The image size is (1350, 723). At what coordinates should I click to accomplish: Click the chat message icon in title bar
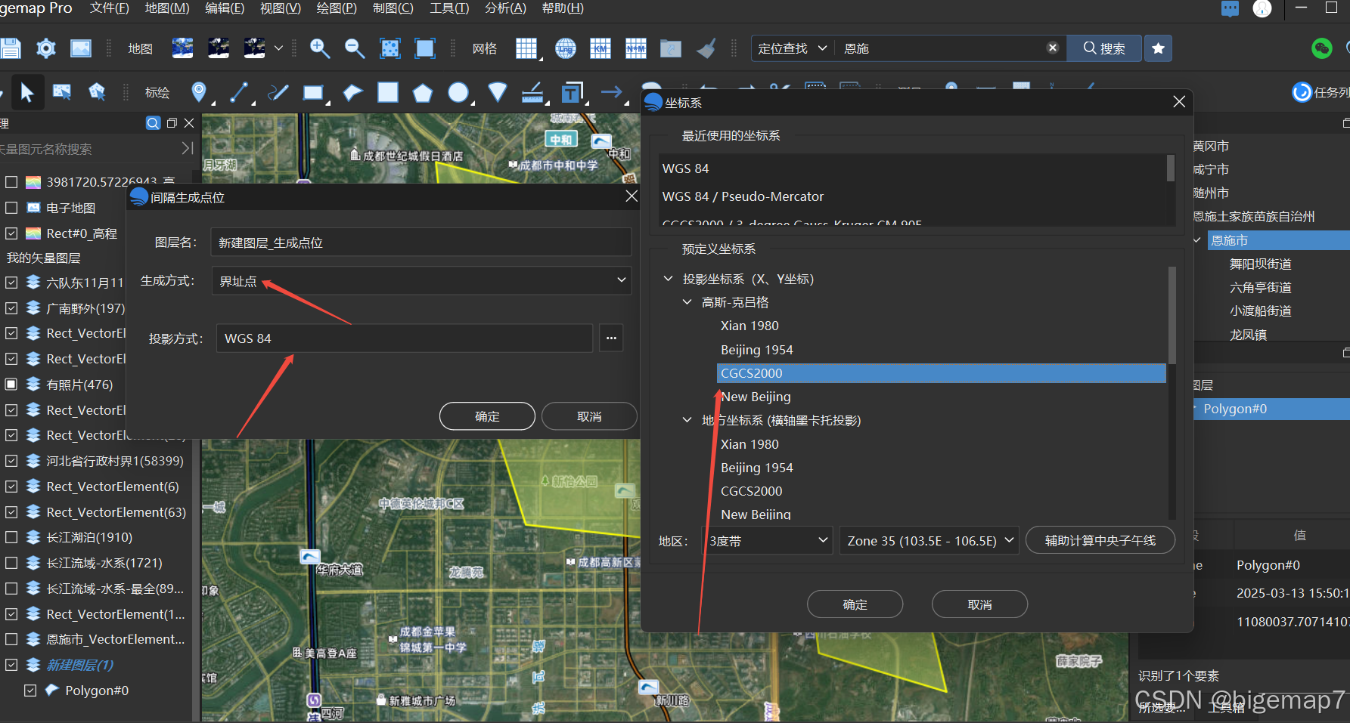tap(1231, 8)
